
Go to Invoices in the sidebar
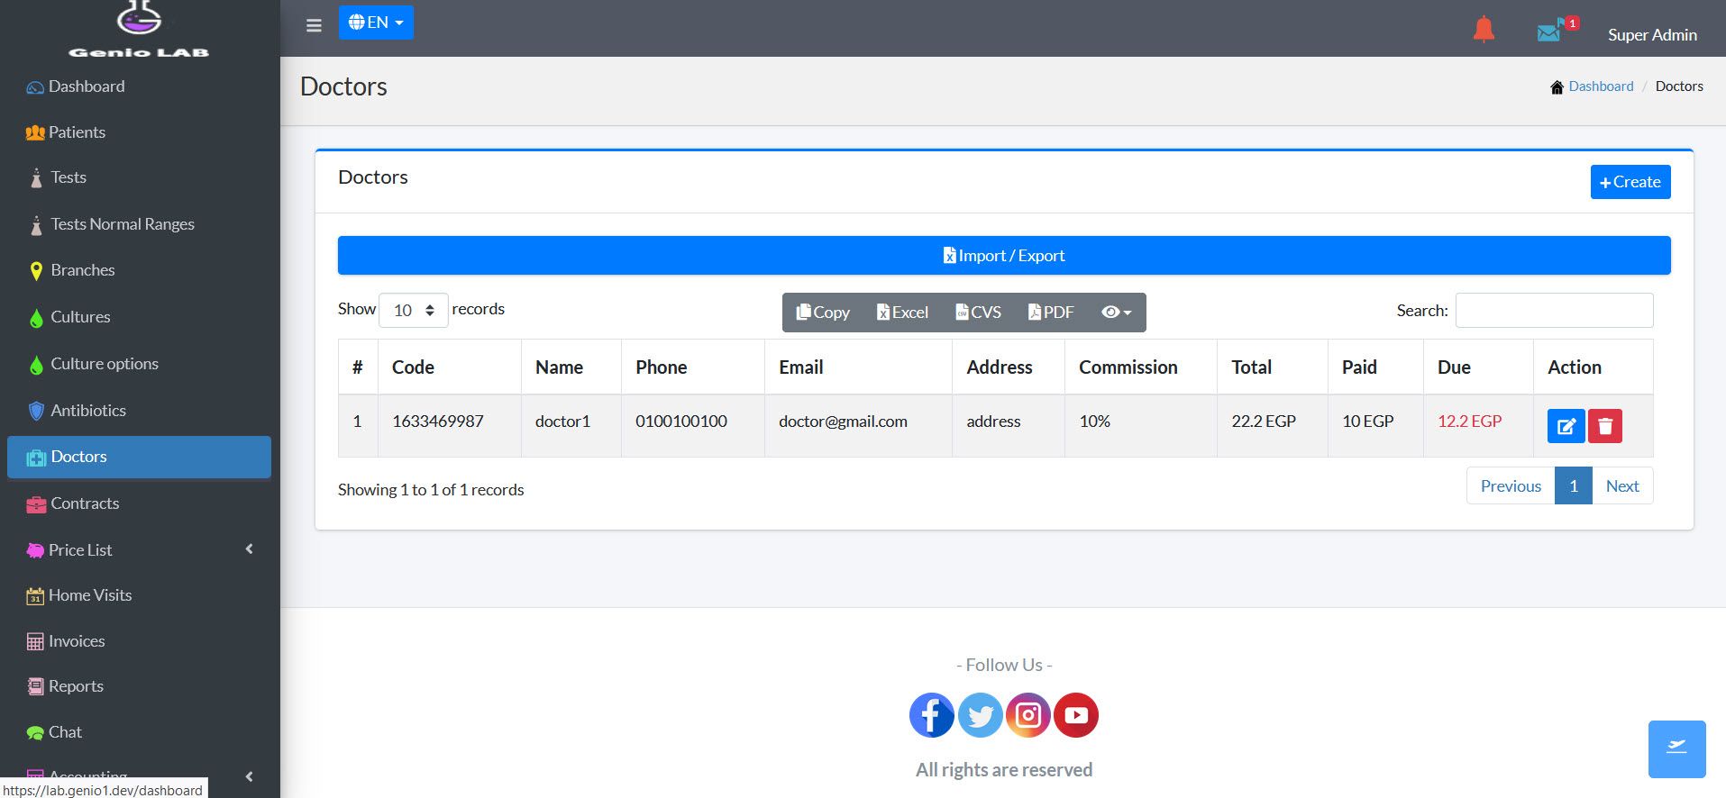point(139,641)
